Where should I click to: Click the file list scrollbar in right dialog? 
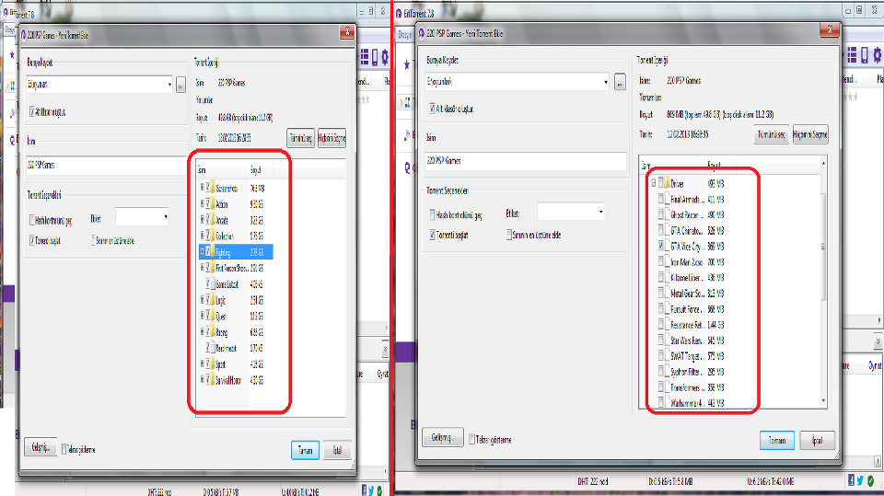pyautogui.click(x=823, y=247)
